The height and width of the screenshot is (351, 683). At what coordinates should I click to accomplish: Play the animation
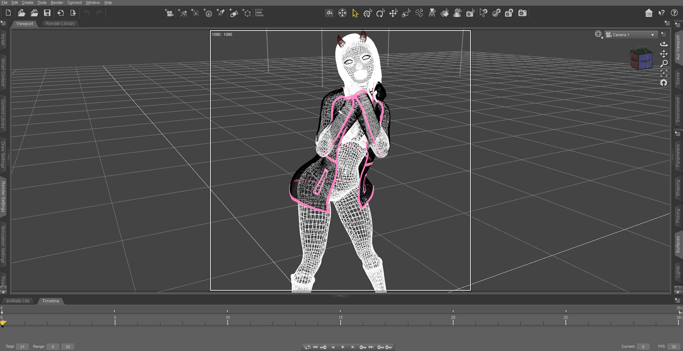coord(343,347)
